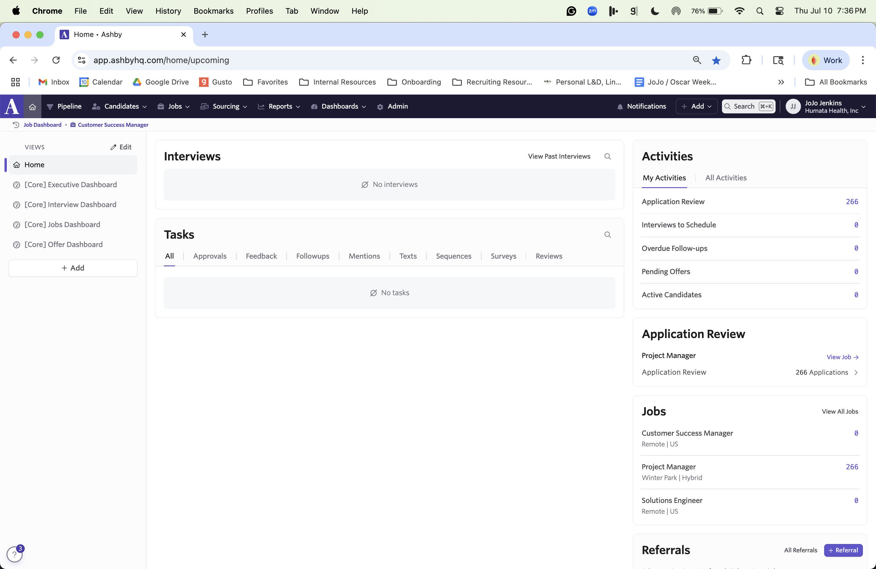Image resolution: width=876 pixels, height=569 pixels.
Task: Bookmark star icon in address bar
Action: (716, 60)
